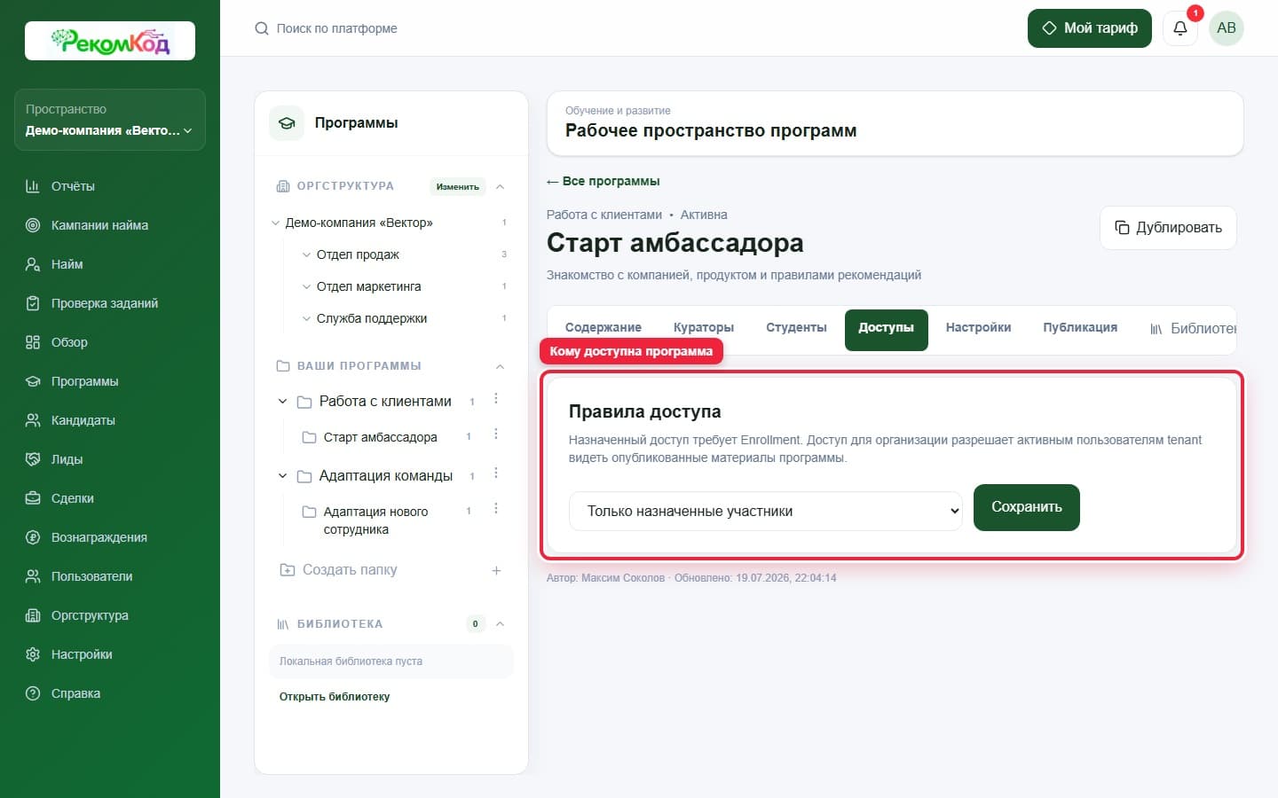Image resolution: width=1278 pixels, height=798 pixels.
Task: Click the Сделки briefcase icon
Action: [33, 498]
